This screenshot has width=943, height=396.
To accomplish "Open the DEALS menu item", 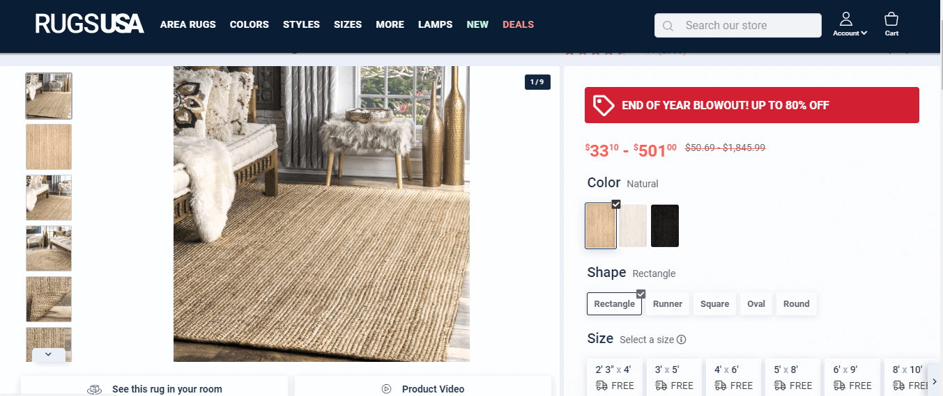I will [518, 24].
